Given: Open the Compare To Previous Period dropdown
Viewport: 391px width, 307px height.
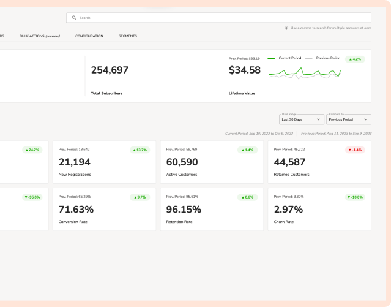Looking at the screenshot, I should coord(349,119).
